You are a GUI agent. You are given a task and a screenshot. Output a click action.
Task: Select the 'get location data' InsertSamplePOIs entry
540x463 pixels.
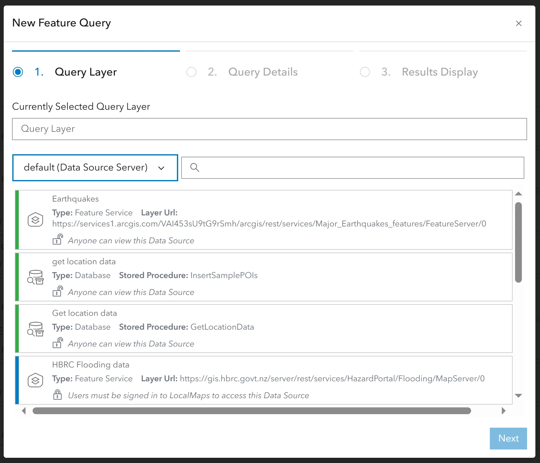(263, 277)
